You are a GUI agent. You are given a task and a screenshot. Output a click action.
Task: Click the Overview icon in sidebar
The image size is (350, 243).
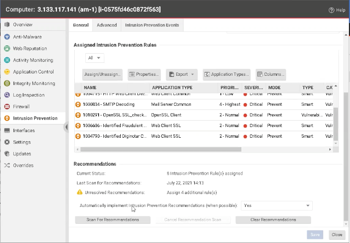(x=7, y=24)
